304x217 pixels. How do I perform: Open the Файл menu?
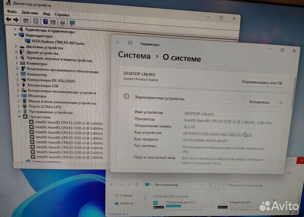tap(11, 13)
